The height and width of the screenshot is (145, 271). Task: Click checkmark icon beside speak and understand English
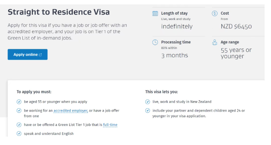19,133
